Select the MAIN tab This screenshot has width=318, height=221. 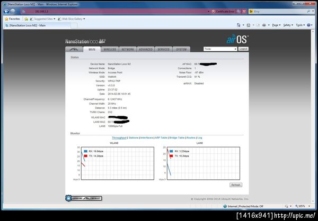(92, 49)
